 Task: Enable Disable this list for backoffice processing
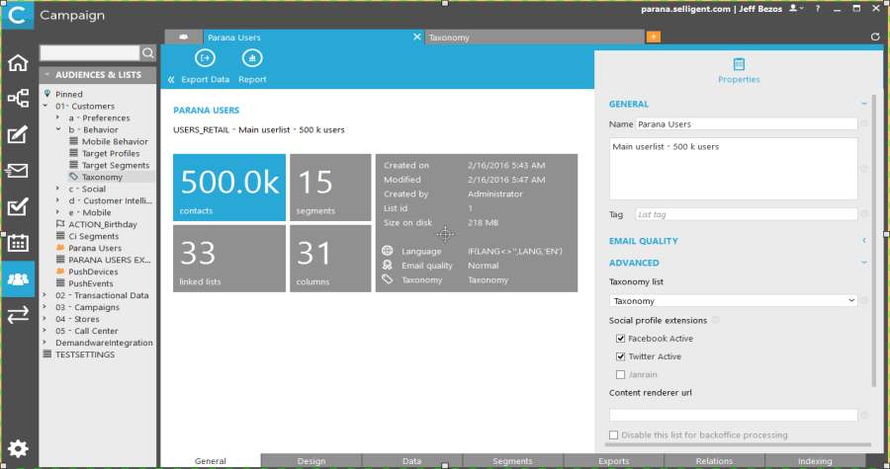(x=615, y=434)
